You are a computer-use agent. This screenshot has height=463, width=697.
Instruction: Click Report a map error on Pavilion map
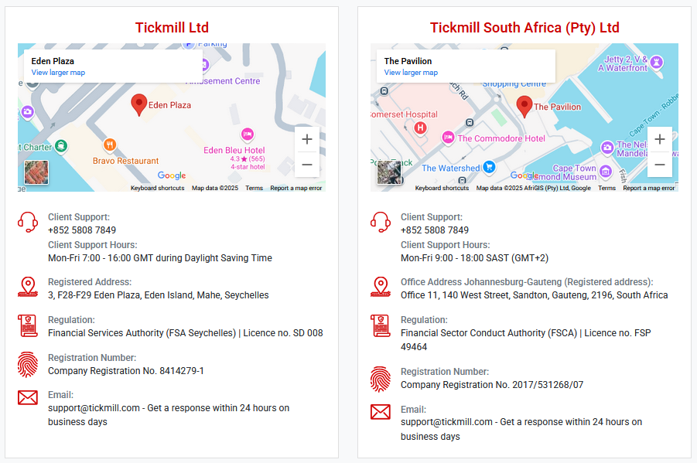[x=648, y=188]
